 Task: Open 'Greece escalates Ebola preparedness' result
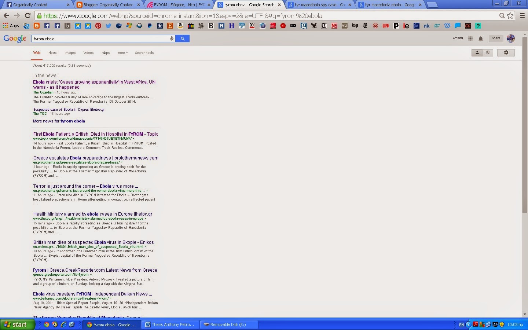tap(96, 158)
